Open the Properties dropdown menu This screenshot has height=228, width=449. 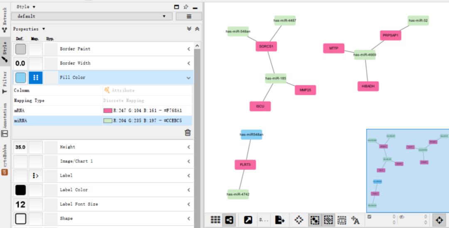[x=29, y=29]
